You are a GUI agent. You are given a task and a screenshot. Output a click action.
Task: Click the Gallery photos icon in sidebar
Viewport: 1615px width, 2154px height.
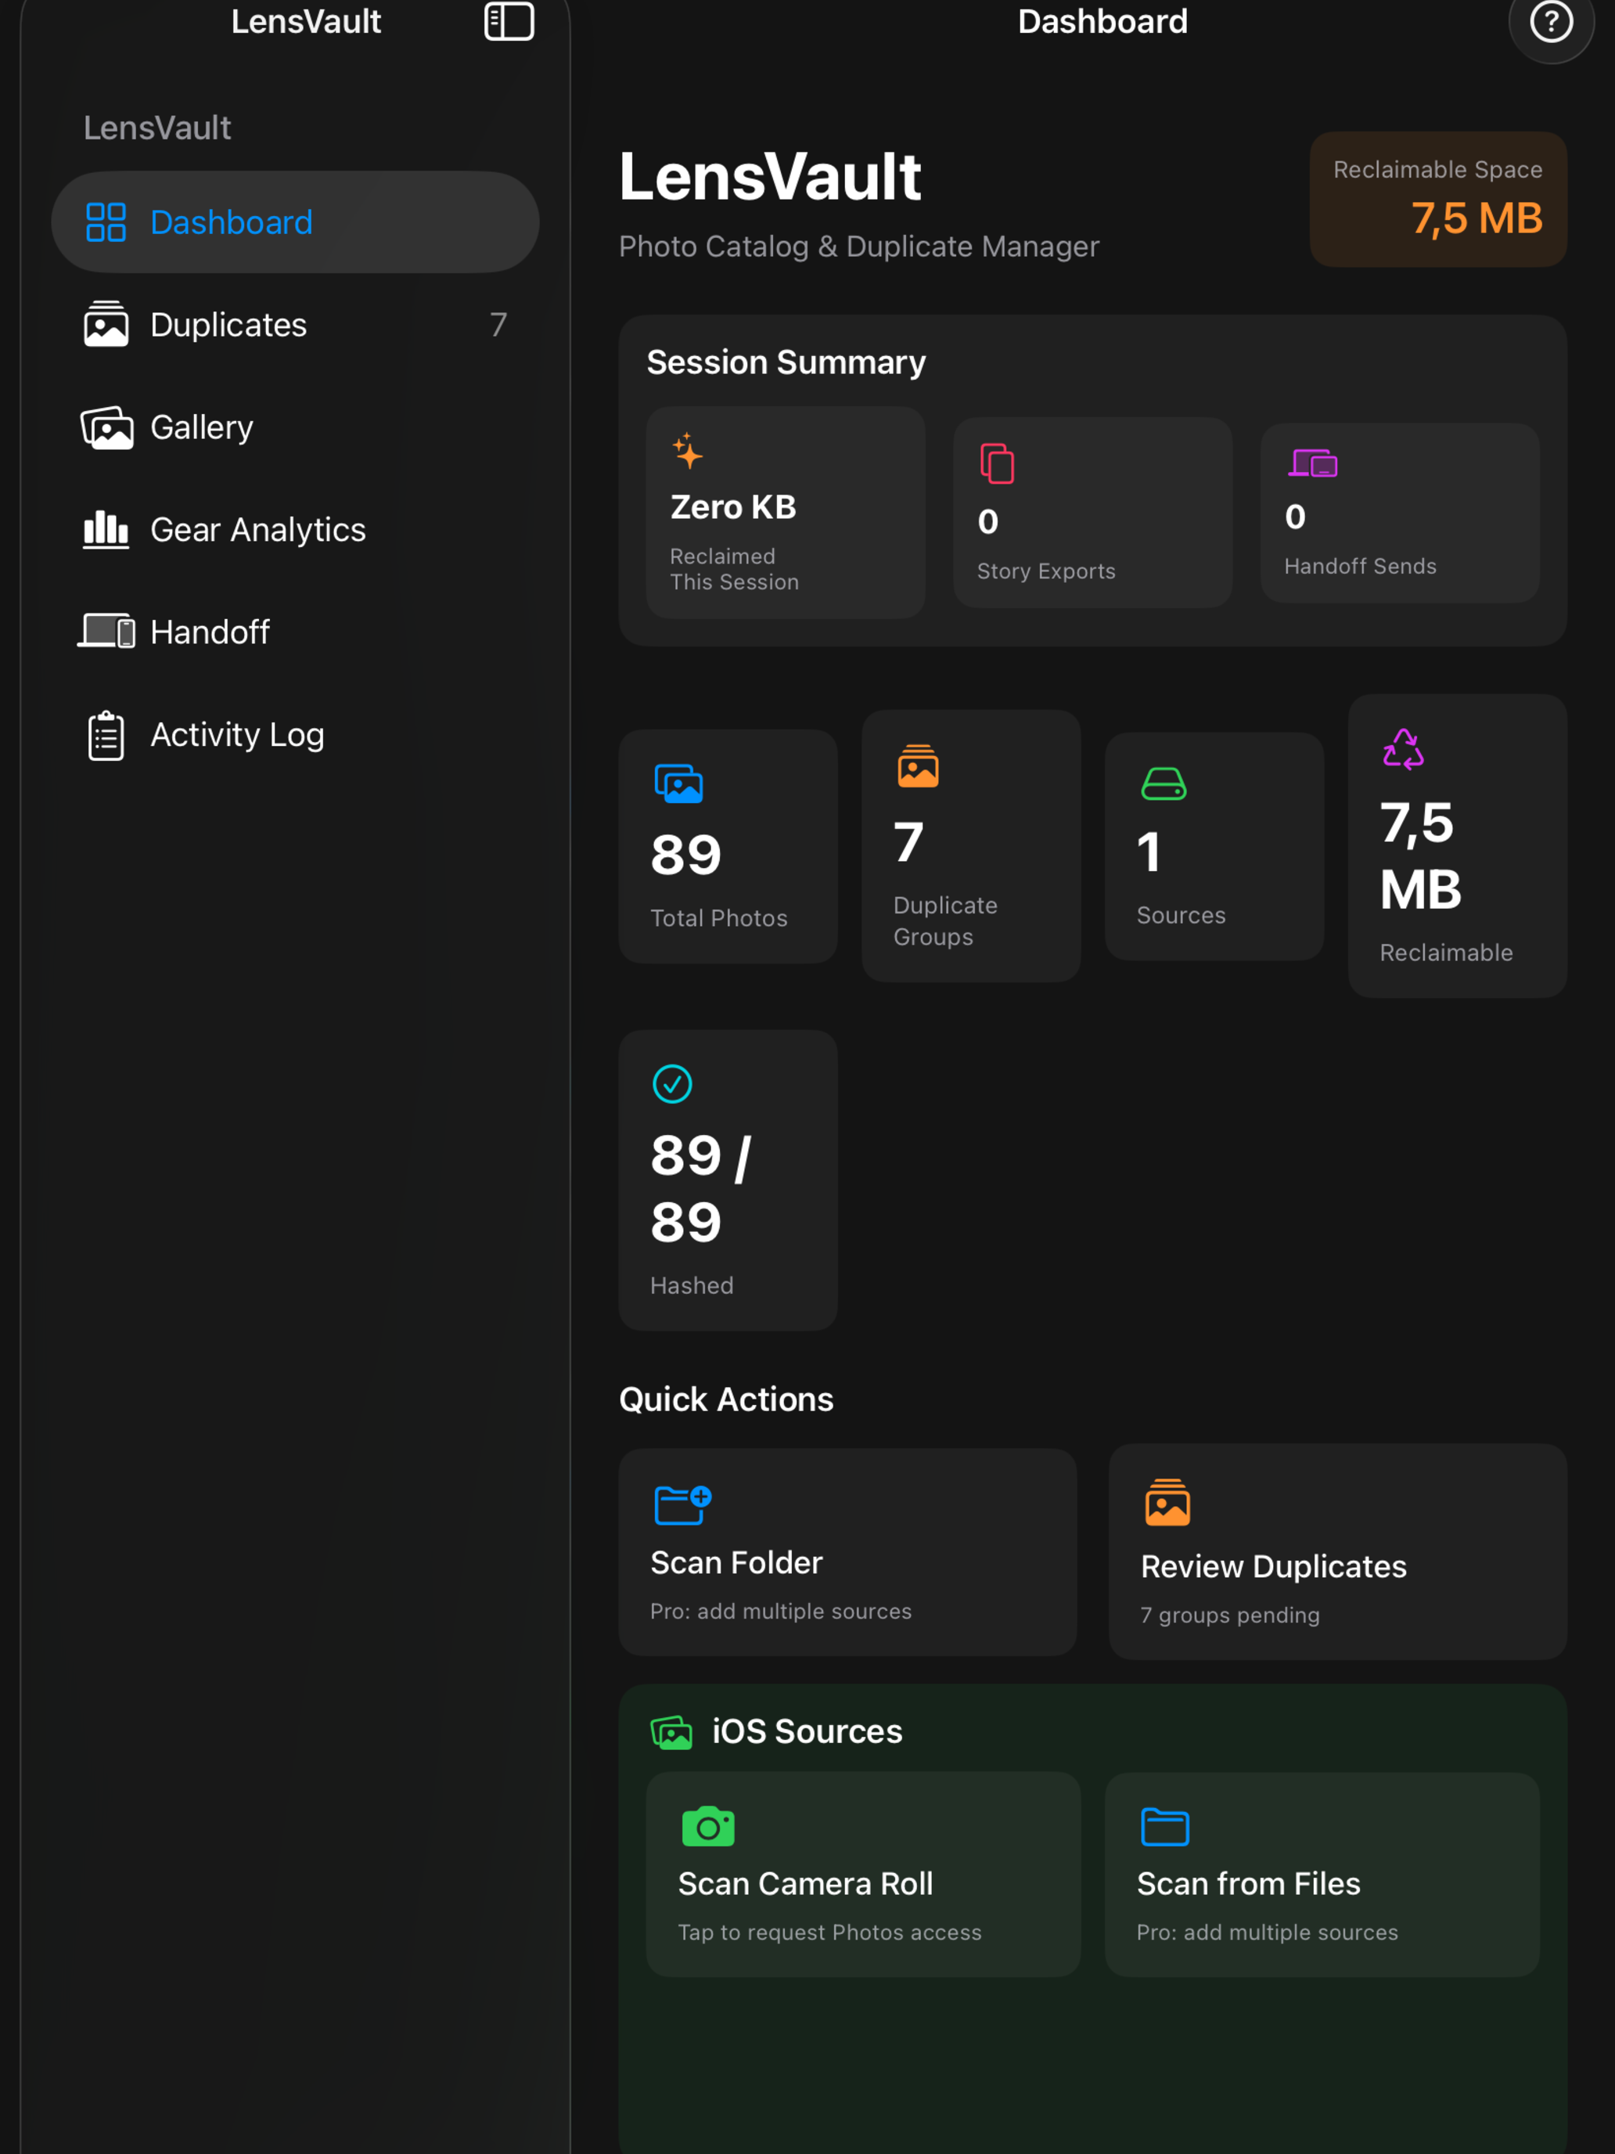point(106,427)
